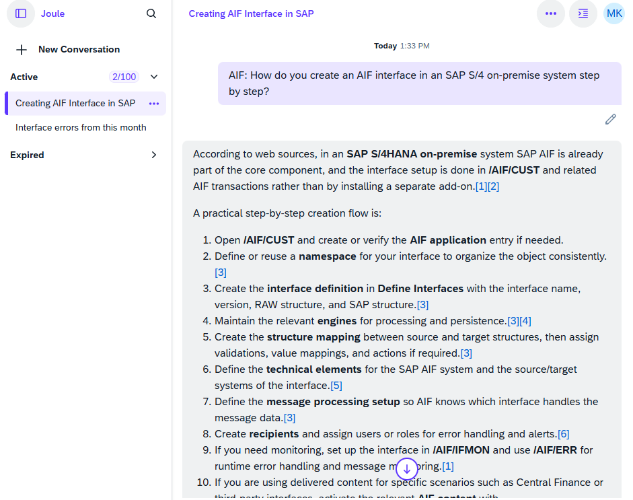
Task: Click the Today 1:33 PM timestamp
Action: click(402, 46)
